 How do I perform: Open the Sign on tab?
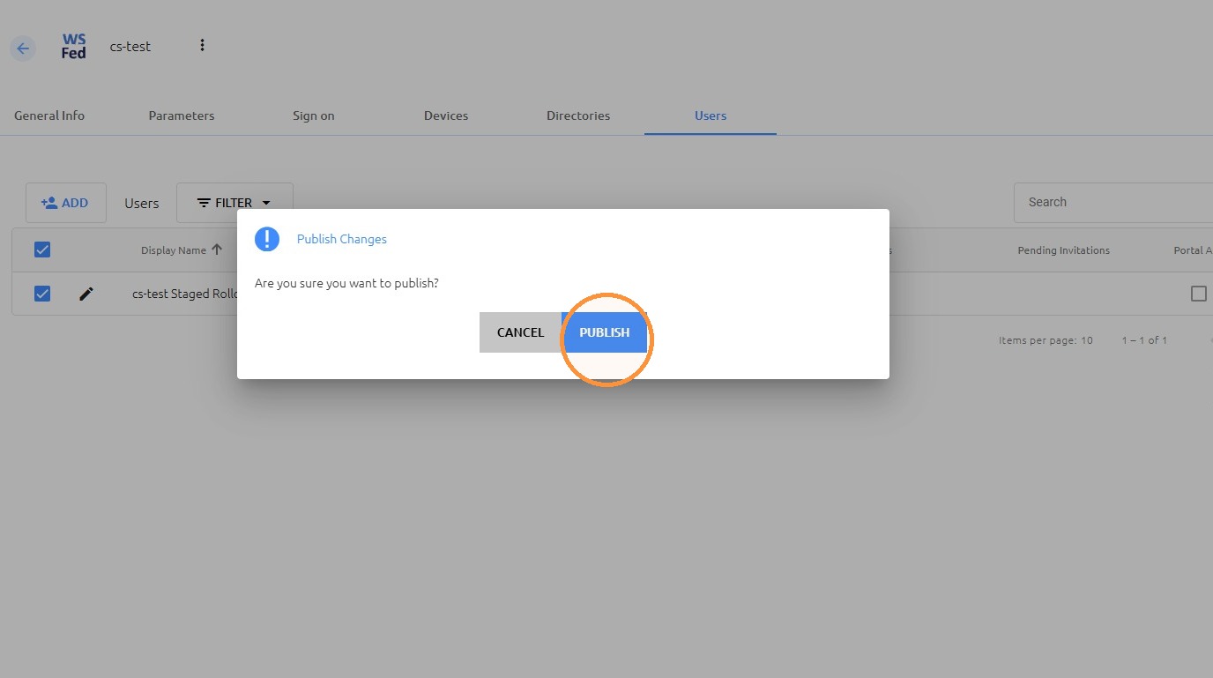coord(314,115)
